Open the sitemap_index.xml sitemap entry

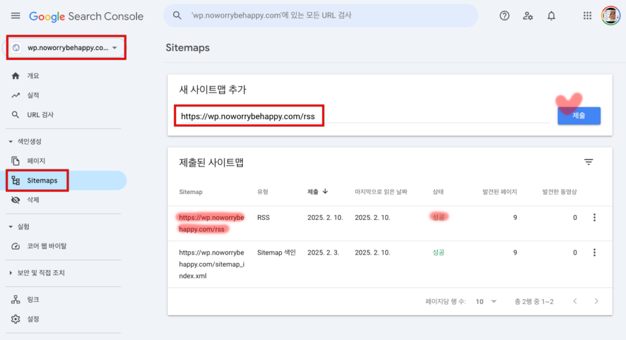coord(212,264)
